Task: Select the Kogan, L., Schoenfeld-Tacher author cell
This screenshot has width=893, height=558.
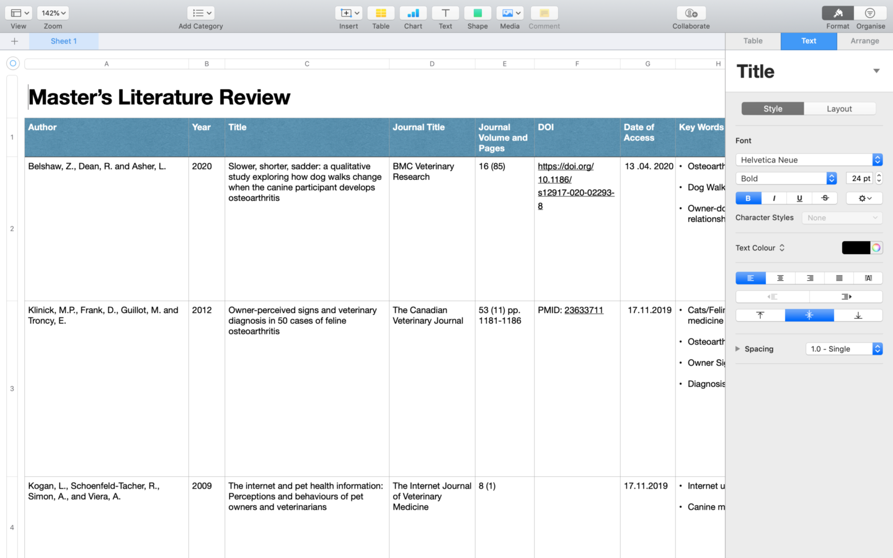Action: point(107,517)
